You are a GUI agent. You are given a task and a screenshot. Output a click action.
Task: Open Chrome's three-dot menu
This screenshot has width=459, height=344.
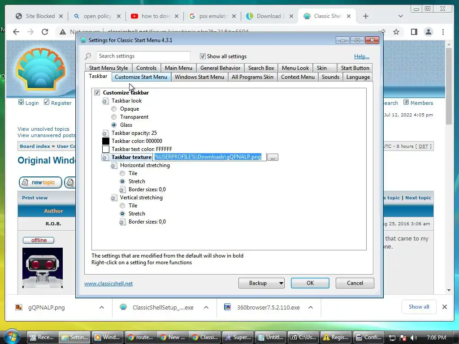[443, 32]
